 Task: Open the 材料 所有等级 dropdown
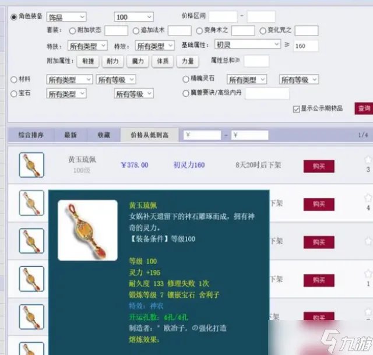[x=116, y=79]
